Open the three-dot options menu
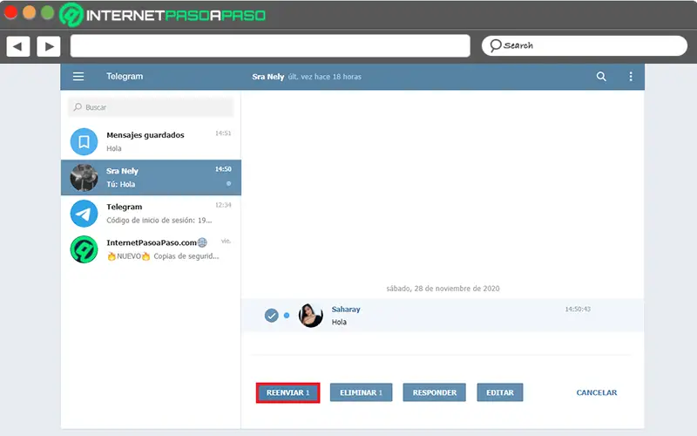Image resolution: width=697 pixels, height=436 pixels. point(630,77)
